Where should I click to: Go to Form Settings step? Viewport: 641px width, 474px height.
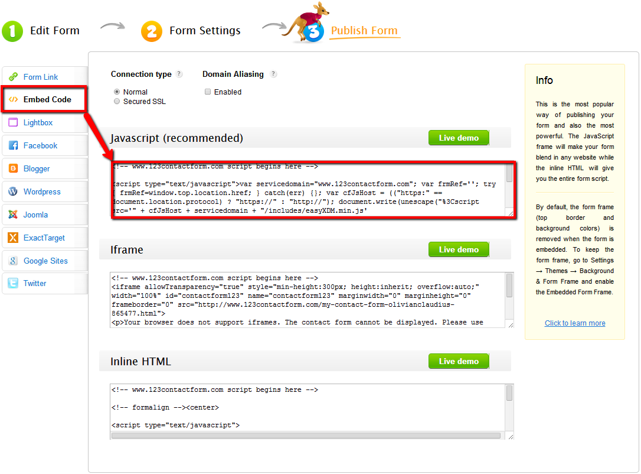pos(205,31)
